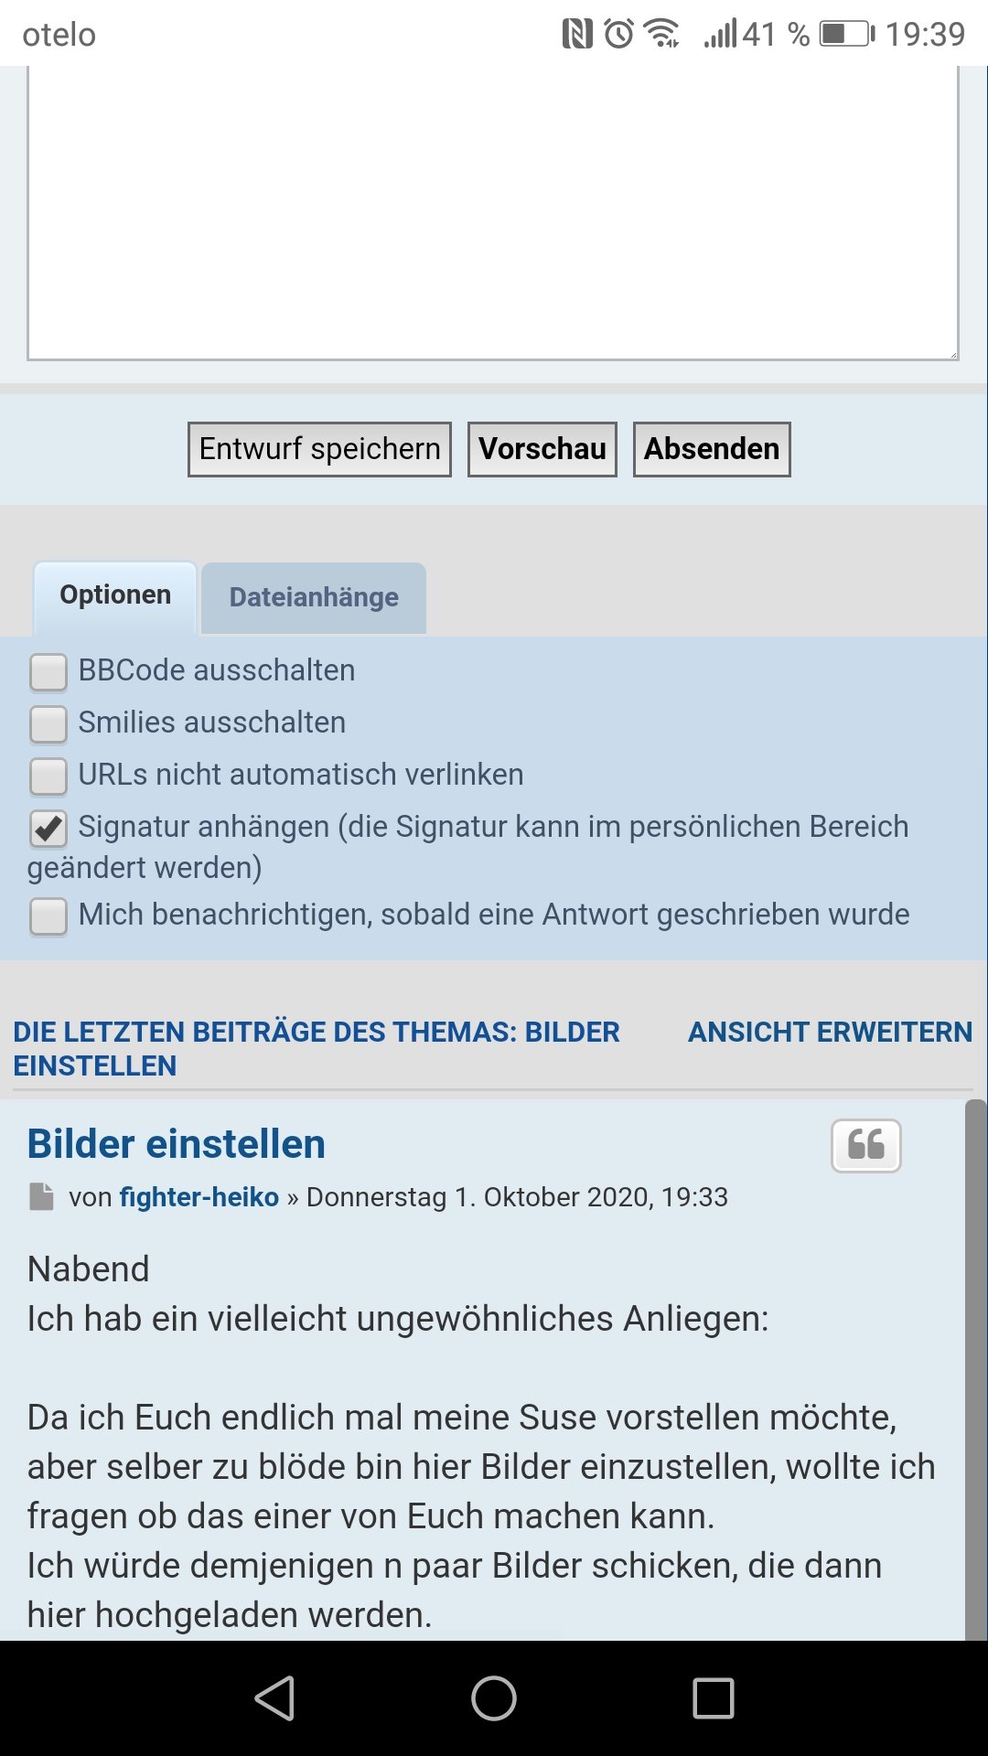The width and height of the screenshot is (988, 1756).
Task: Tap the battery status icon
Action: (x=846, y=35)
